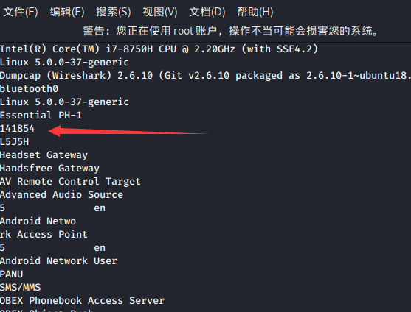The image size is (411, 312).
Task: Place cursor on Essential PH-1 line
Action: tap(41, 116)
